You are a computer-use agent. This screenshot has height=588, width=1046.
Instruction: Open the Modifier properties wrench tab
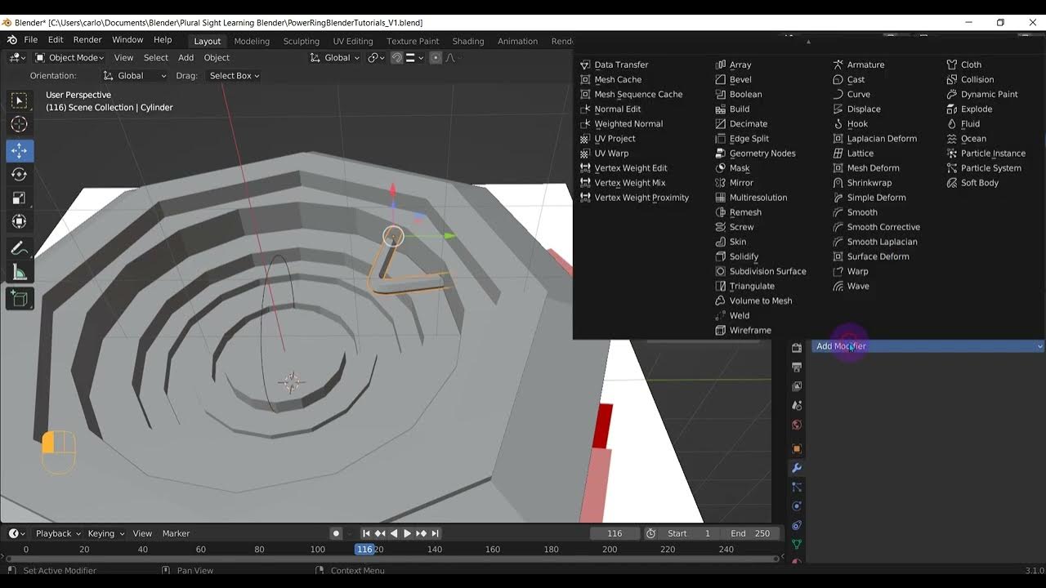click(797, 468)
